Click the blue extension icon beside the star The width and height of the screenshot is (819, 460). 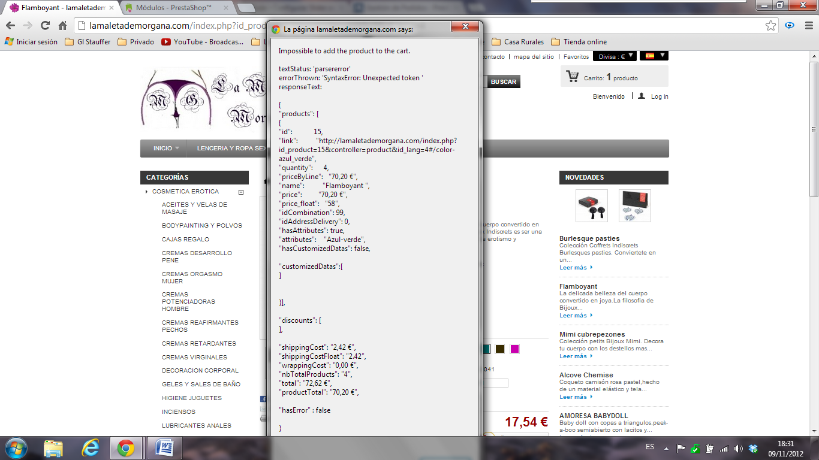pyautogui.click(x=790, y=26)
